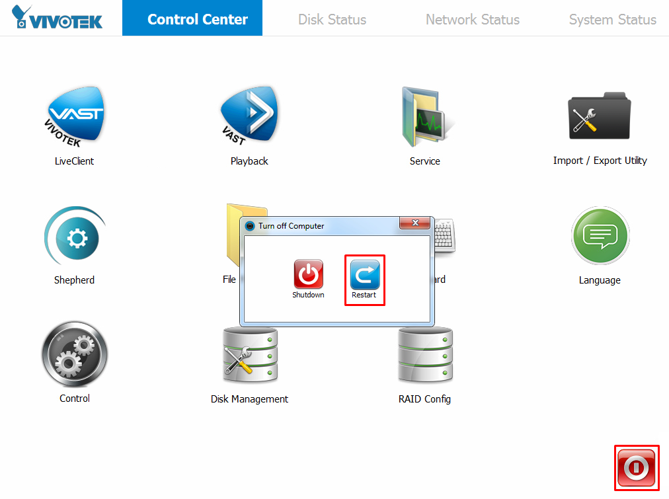Switch to the Network Status tab
This screenshot has height=499, width=669.
click(472, 20)
